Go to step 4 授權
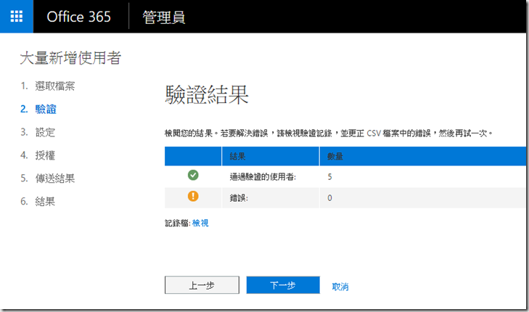 coord(45,155)
